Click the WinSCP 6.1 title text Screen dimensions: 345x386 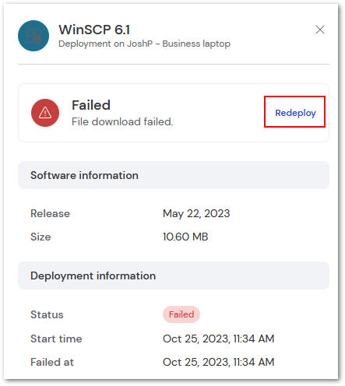click(x=94, y=30)
